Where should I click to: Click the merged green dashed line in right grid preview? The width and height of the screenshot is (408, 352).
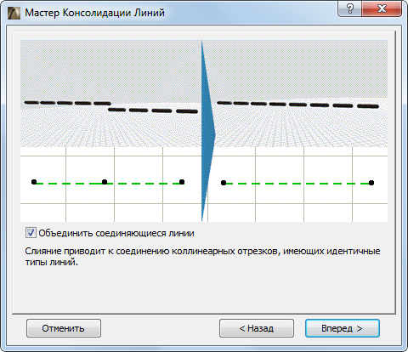click(x=297, y=184)
